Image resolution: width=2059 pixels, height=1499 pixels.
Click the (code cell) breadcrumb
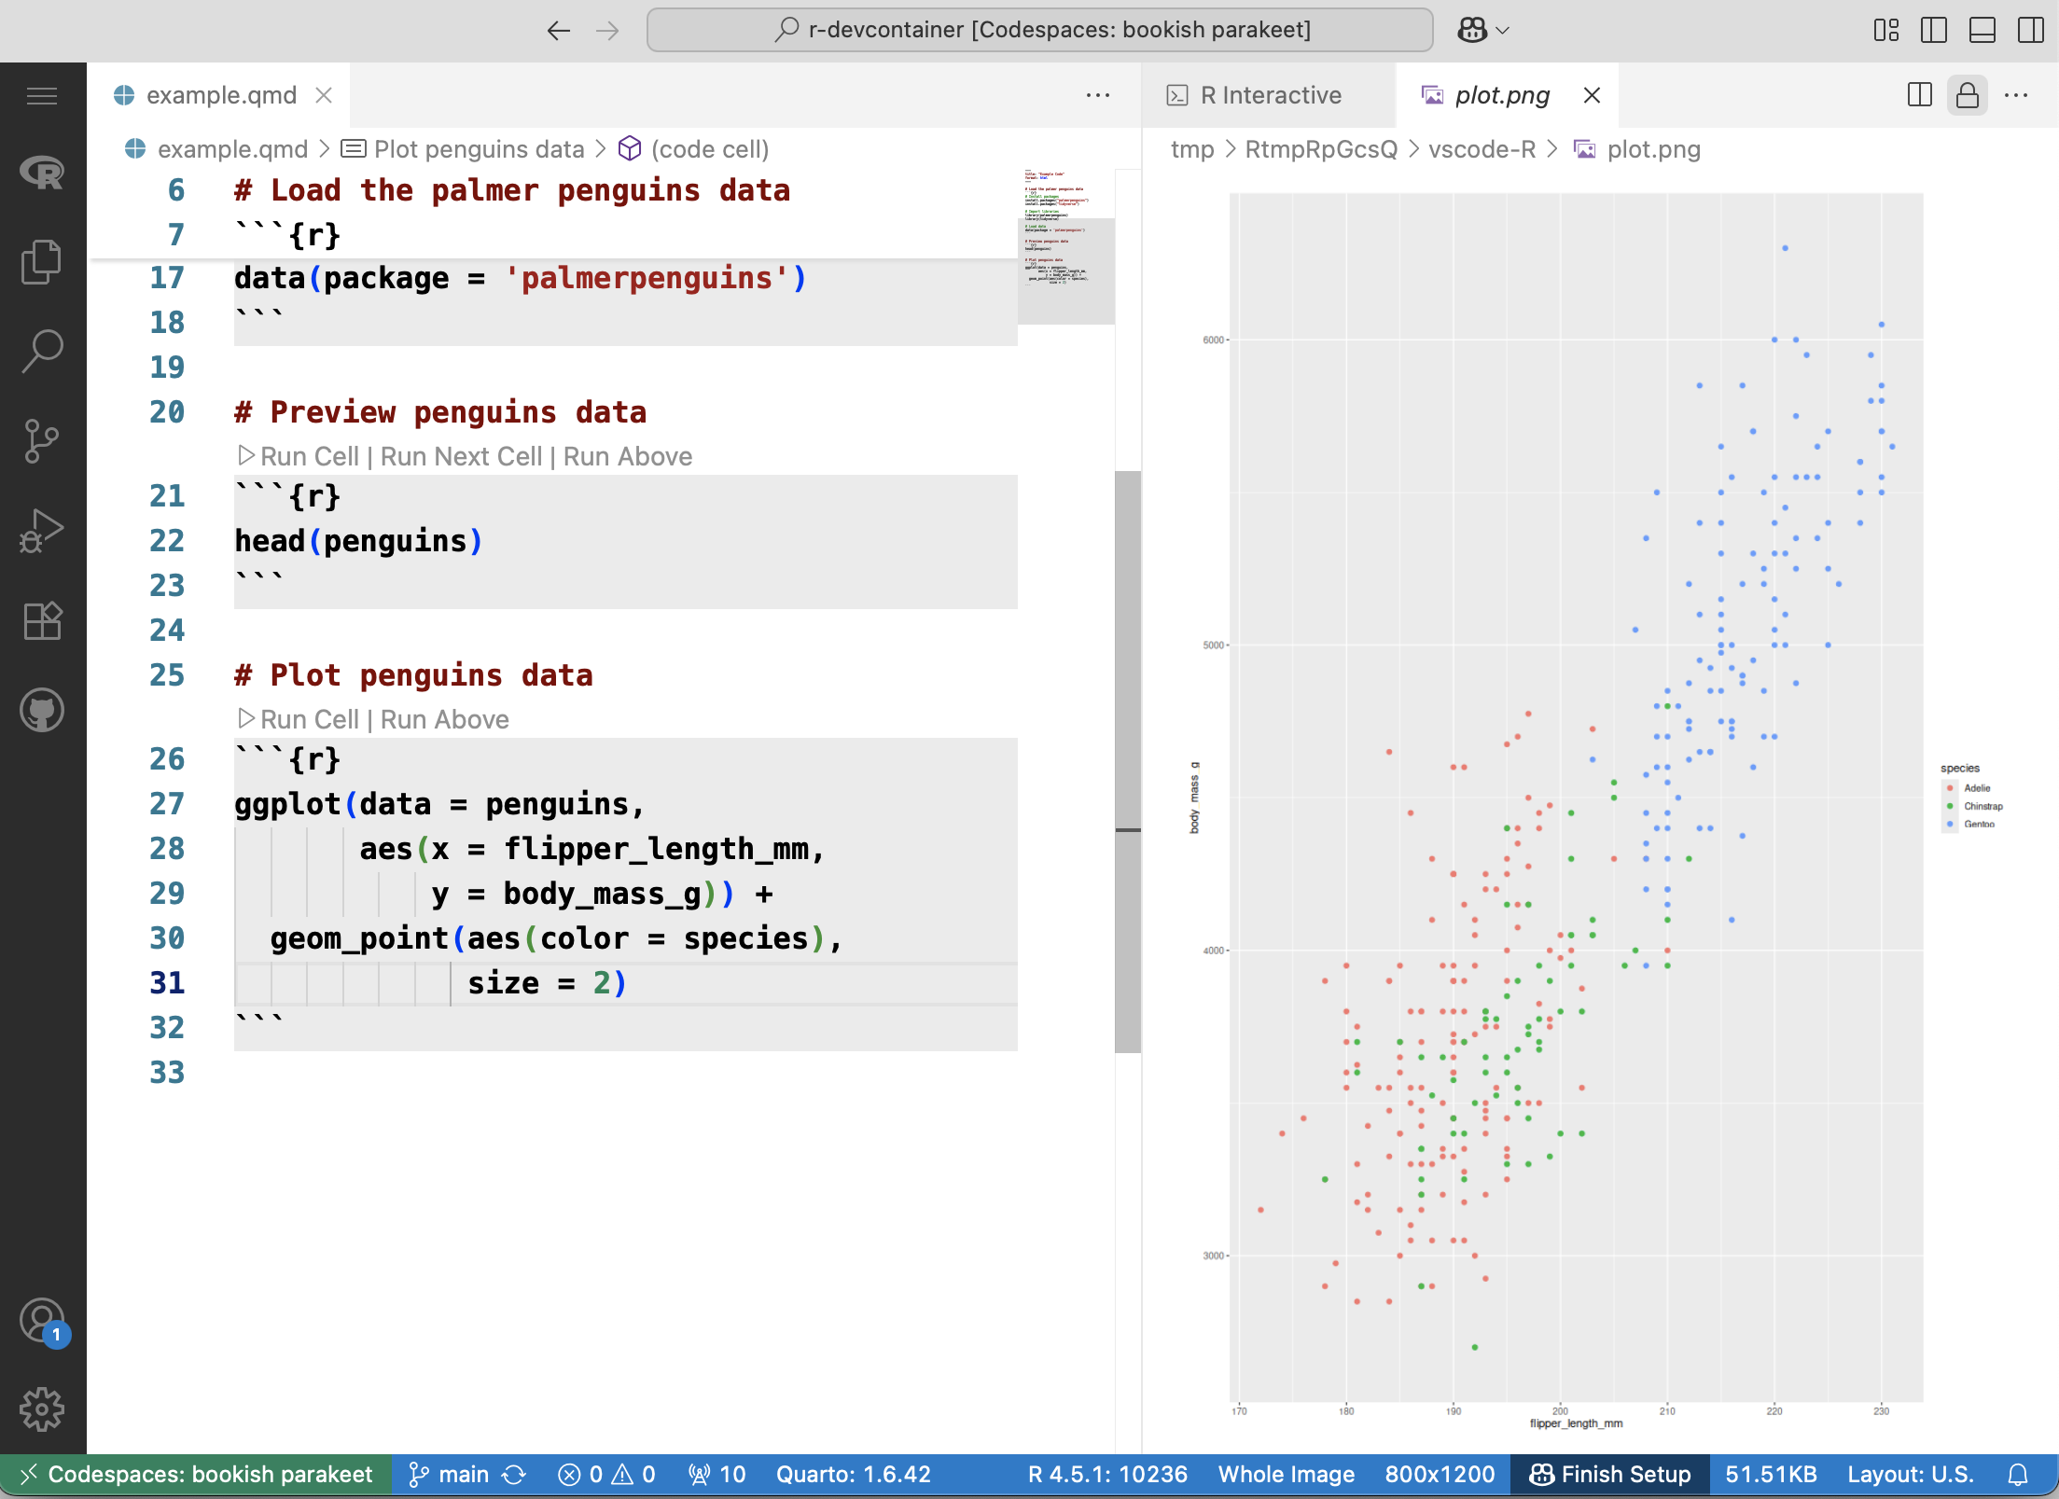click(x=709, y=149)
